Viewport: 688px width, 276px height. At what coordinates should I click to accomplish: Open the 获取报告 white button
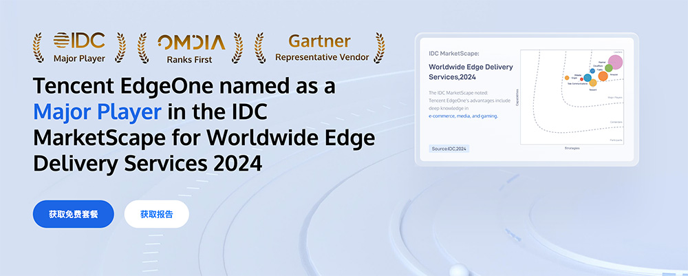pos(157,214)
